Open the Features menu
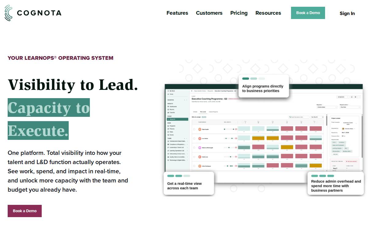 coord(177,13)
